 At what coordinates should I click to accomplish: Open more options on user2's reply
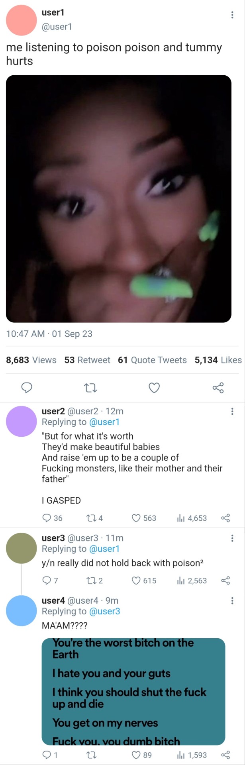click(232, 412)
